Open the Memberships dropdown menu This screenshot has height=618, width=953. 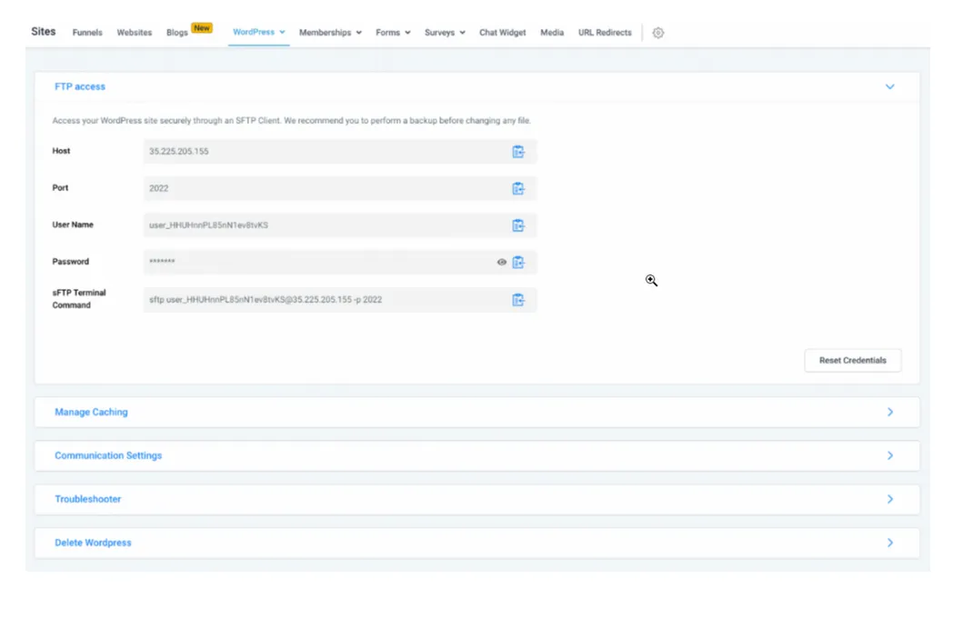click(x=330, y=33)
